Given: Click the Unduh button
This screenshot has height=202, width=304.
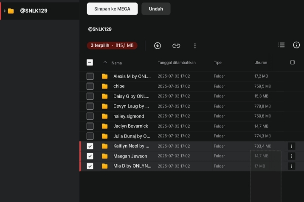Looking at the screenshot, I should tap(156, 9).
